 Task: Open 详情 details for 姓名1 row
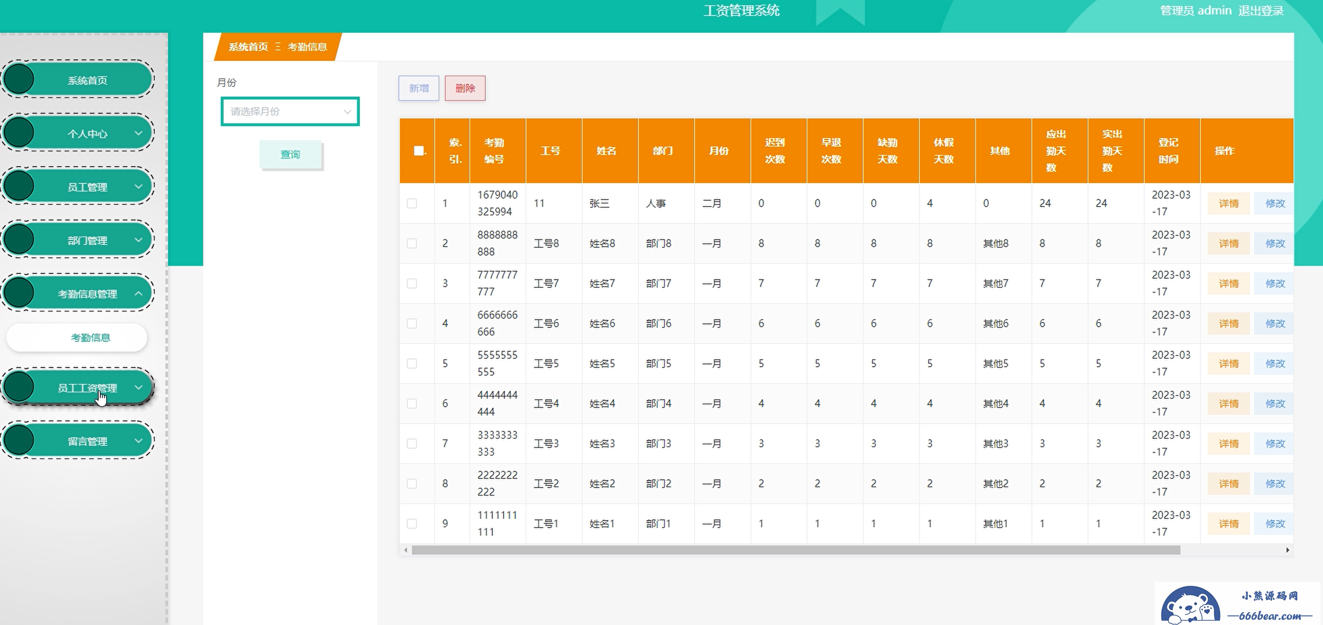point(1228,524)
